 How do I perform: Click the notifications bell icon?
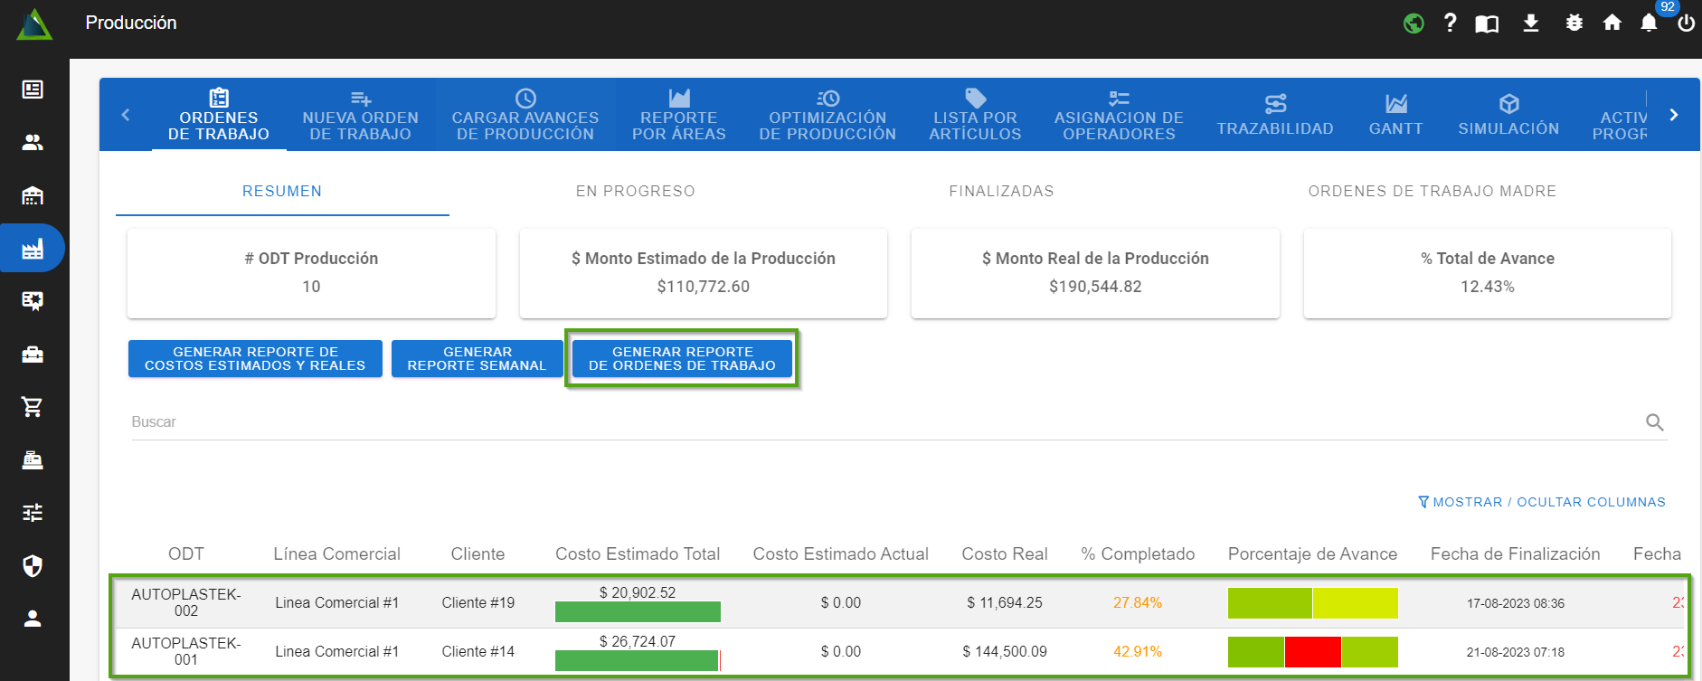point(1649,24)
